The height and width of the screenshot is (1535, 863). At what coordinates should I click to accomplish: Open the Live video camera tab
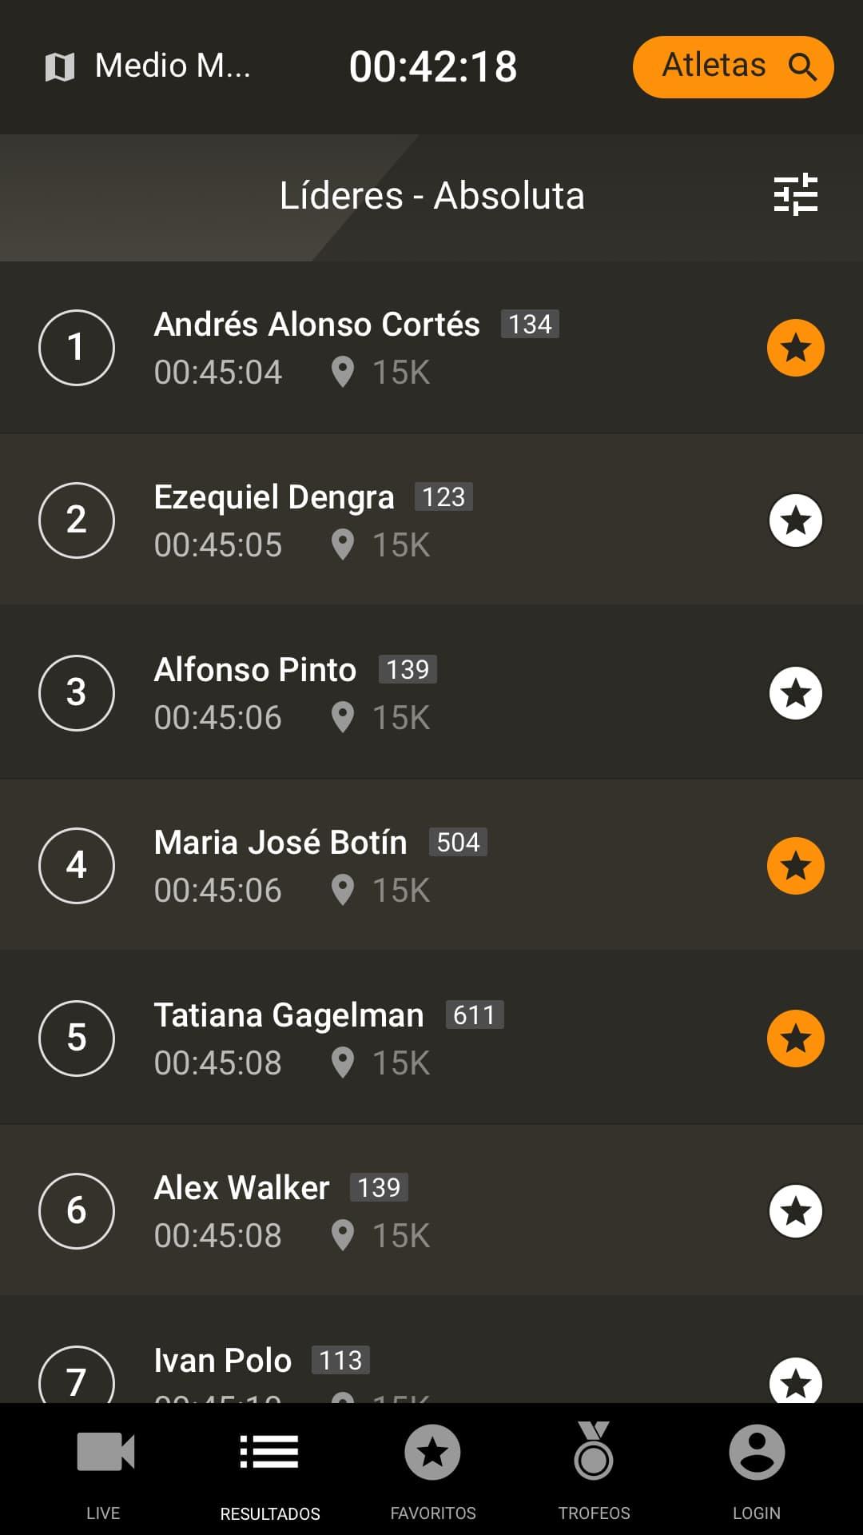pyautogui.click(x=105, y=1452)
